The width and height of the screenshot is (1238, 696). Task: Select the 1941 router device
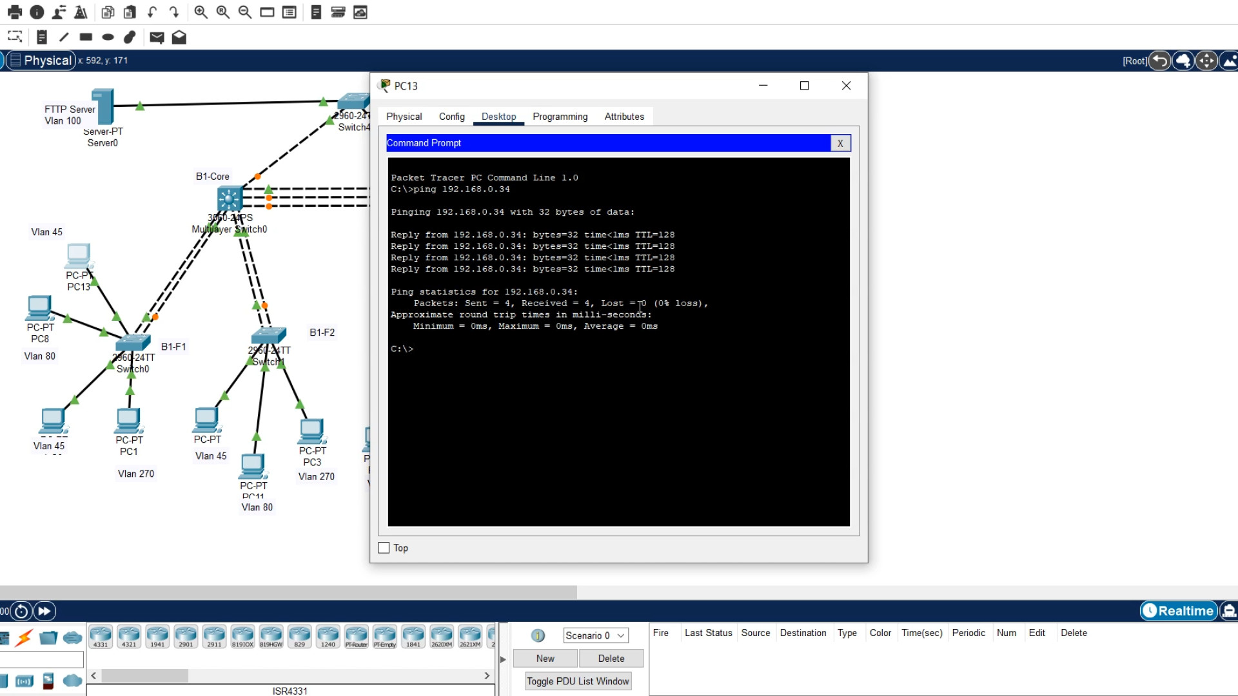point(157,637)
